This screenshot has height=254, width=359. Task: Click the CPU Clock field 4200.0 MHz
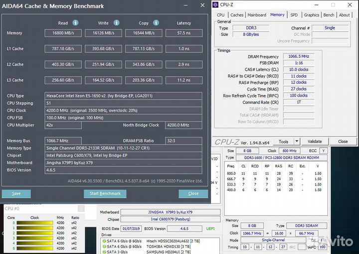[x=124, y=111]
